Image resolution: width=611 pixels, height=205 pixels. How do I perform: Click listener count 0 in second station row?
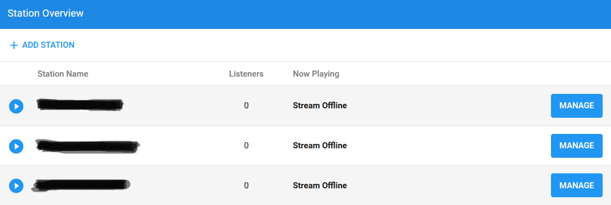point(246,146)
